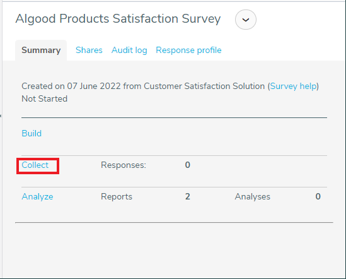This screenshot has height=279, width=346.
Task: Click the Analyses count value 0
Action: (318, 197)
